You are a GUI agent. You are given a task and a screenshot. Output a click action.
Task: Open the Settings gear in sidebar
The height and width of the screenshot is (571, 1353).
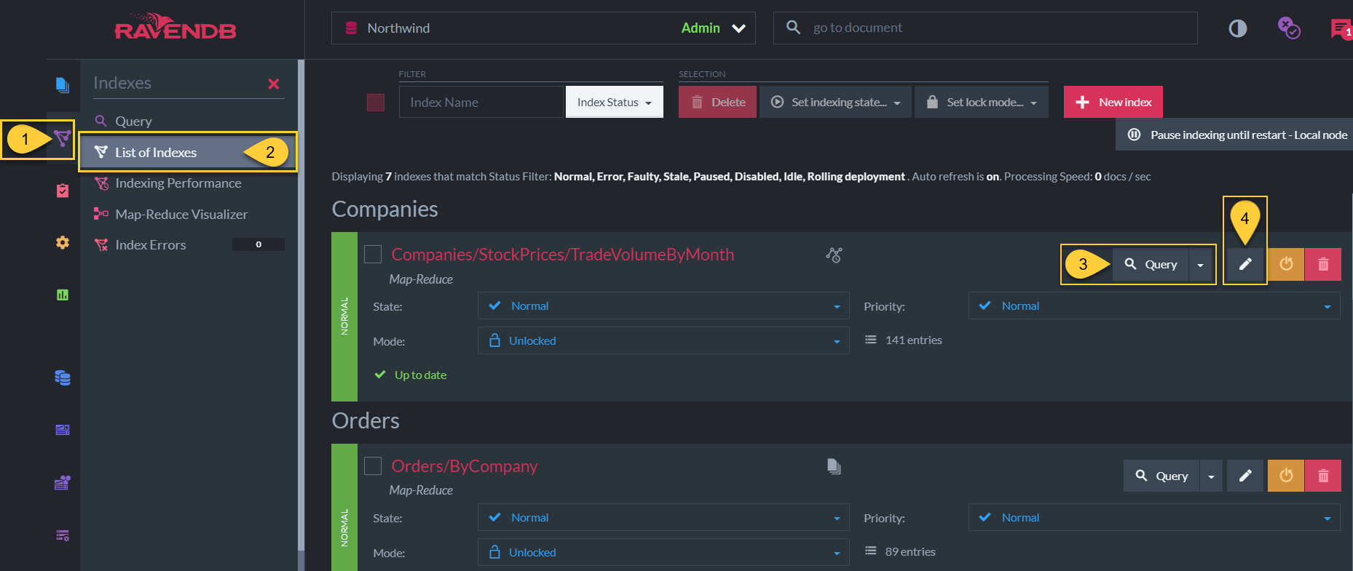tap(63, 242)
